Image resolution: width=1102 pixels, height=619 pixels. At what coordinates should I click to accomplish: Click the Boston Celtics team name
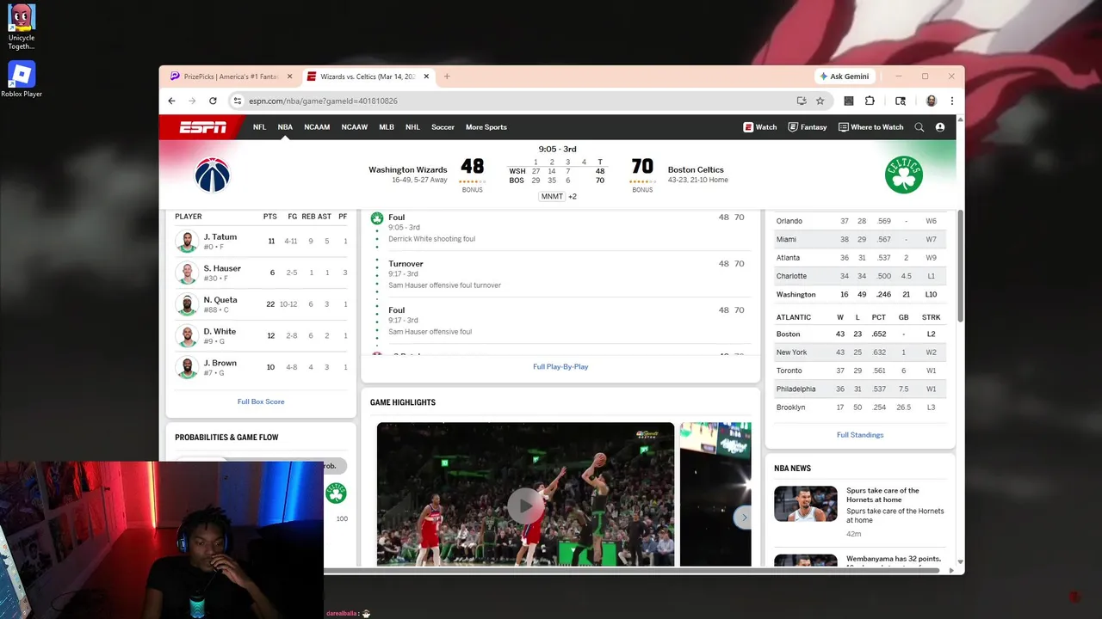tap(696, 170)
